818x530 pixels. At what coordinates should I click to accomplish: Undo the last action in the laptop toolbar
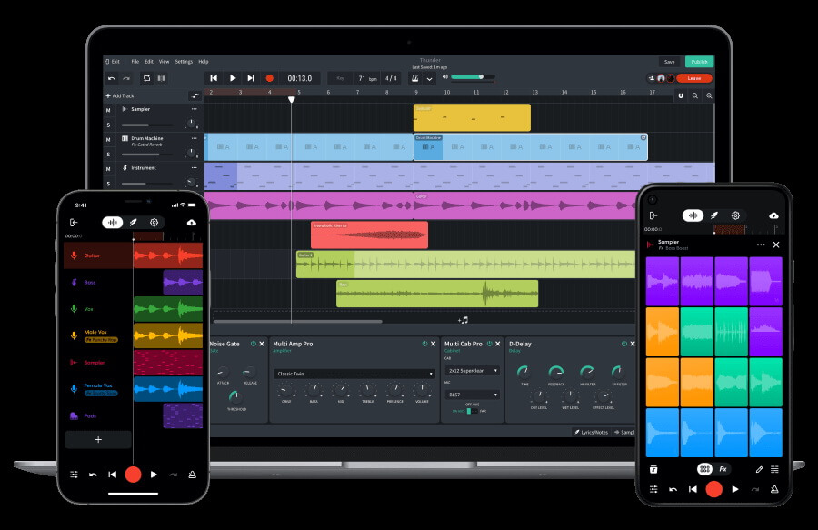tap(111, 78)
